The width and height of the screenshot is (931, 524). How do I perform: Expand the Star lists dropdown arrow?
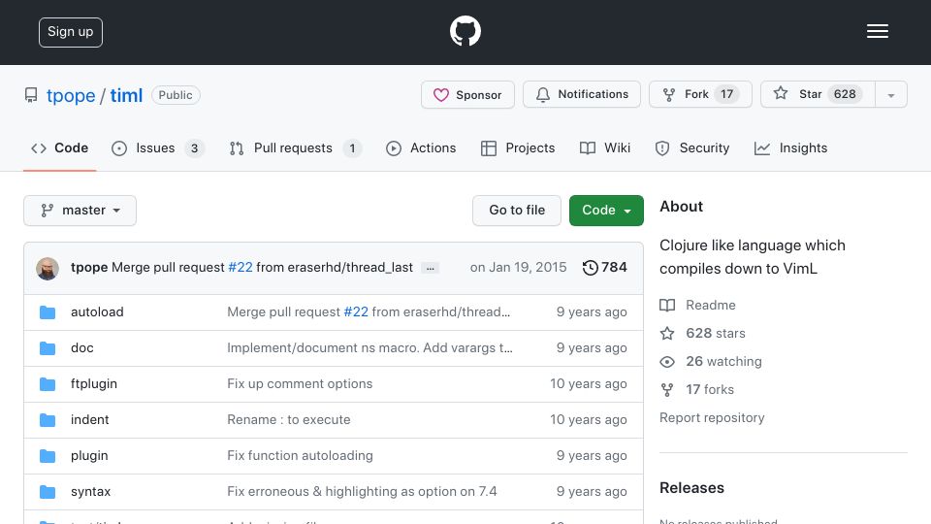coord(891,95)
